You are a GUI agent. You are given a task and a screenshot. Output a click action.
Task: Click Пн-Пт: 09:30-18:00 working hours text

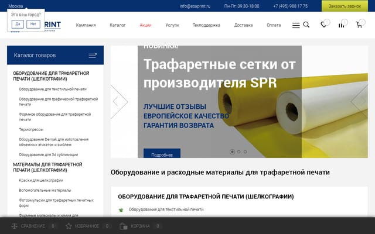pyautogui.click(x=241, y=6)
